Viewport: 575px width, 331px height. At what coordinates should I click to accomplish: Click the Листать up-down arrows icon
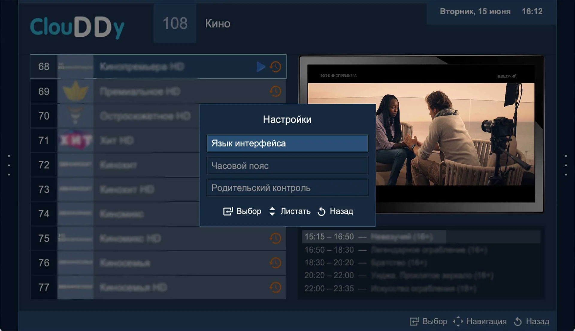[272, 211]
